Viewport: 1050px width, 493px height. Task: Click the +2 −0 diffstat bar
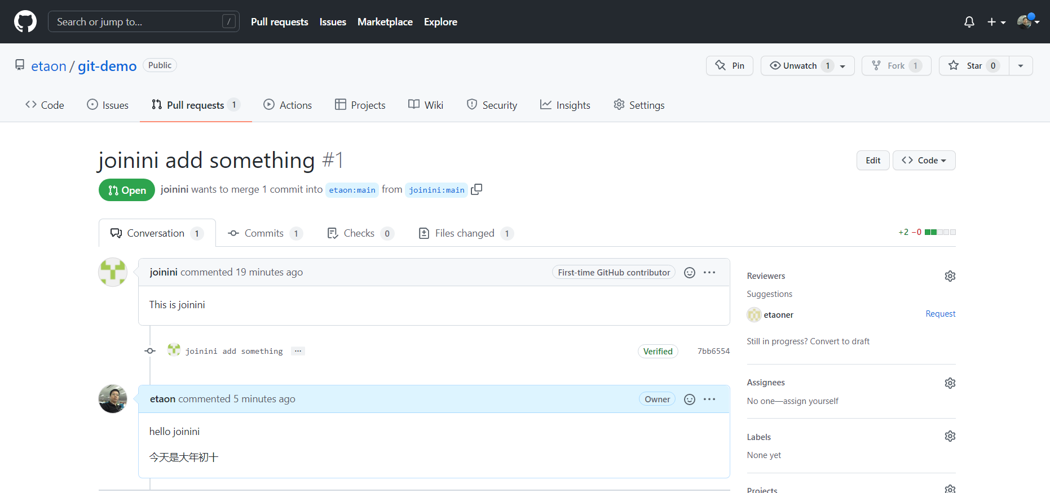pyautogui.click(x=927, y=232)
